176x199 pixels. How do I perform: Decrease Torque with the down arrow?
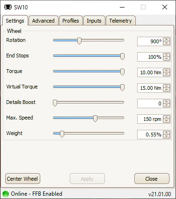click(167, 74)
